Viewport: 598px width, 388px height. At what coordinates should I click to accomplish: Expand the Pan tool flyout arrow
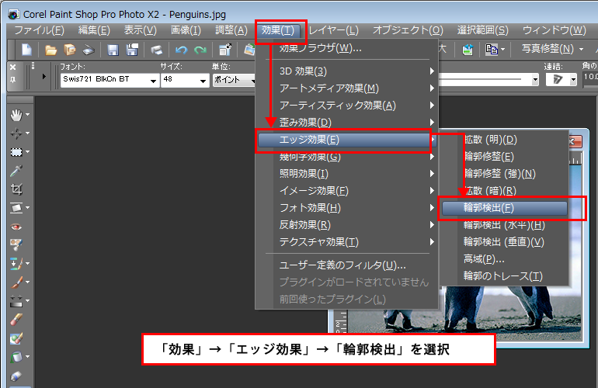click(27, 114)
